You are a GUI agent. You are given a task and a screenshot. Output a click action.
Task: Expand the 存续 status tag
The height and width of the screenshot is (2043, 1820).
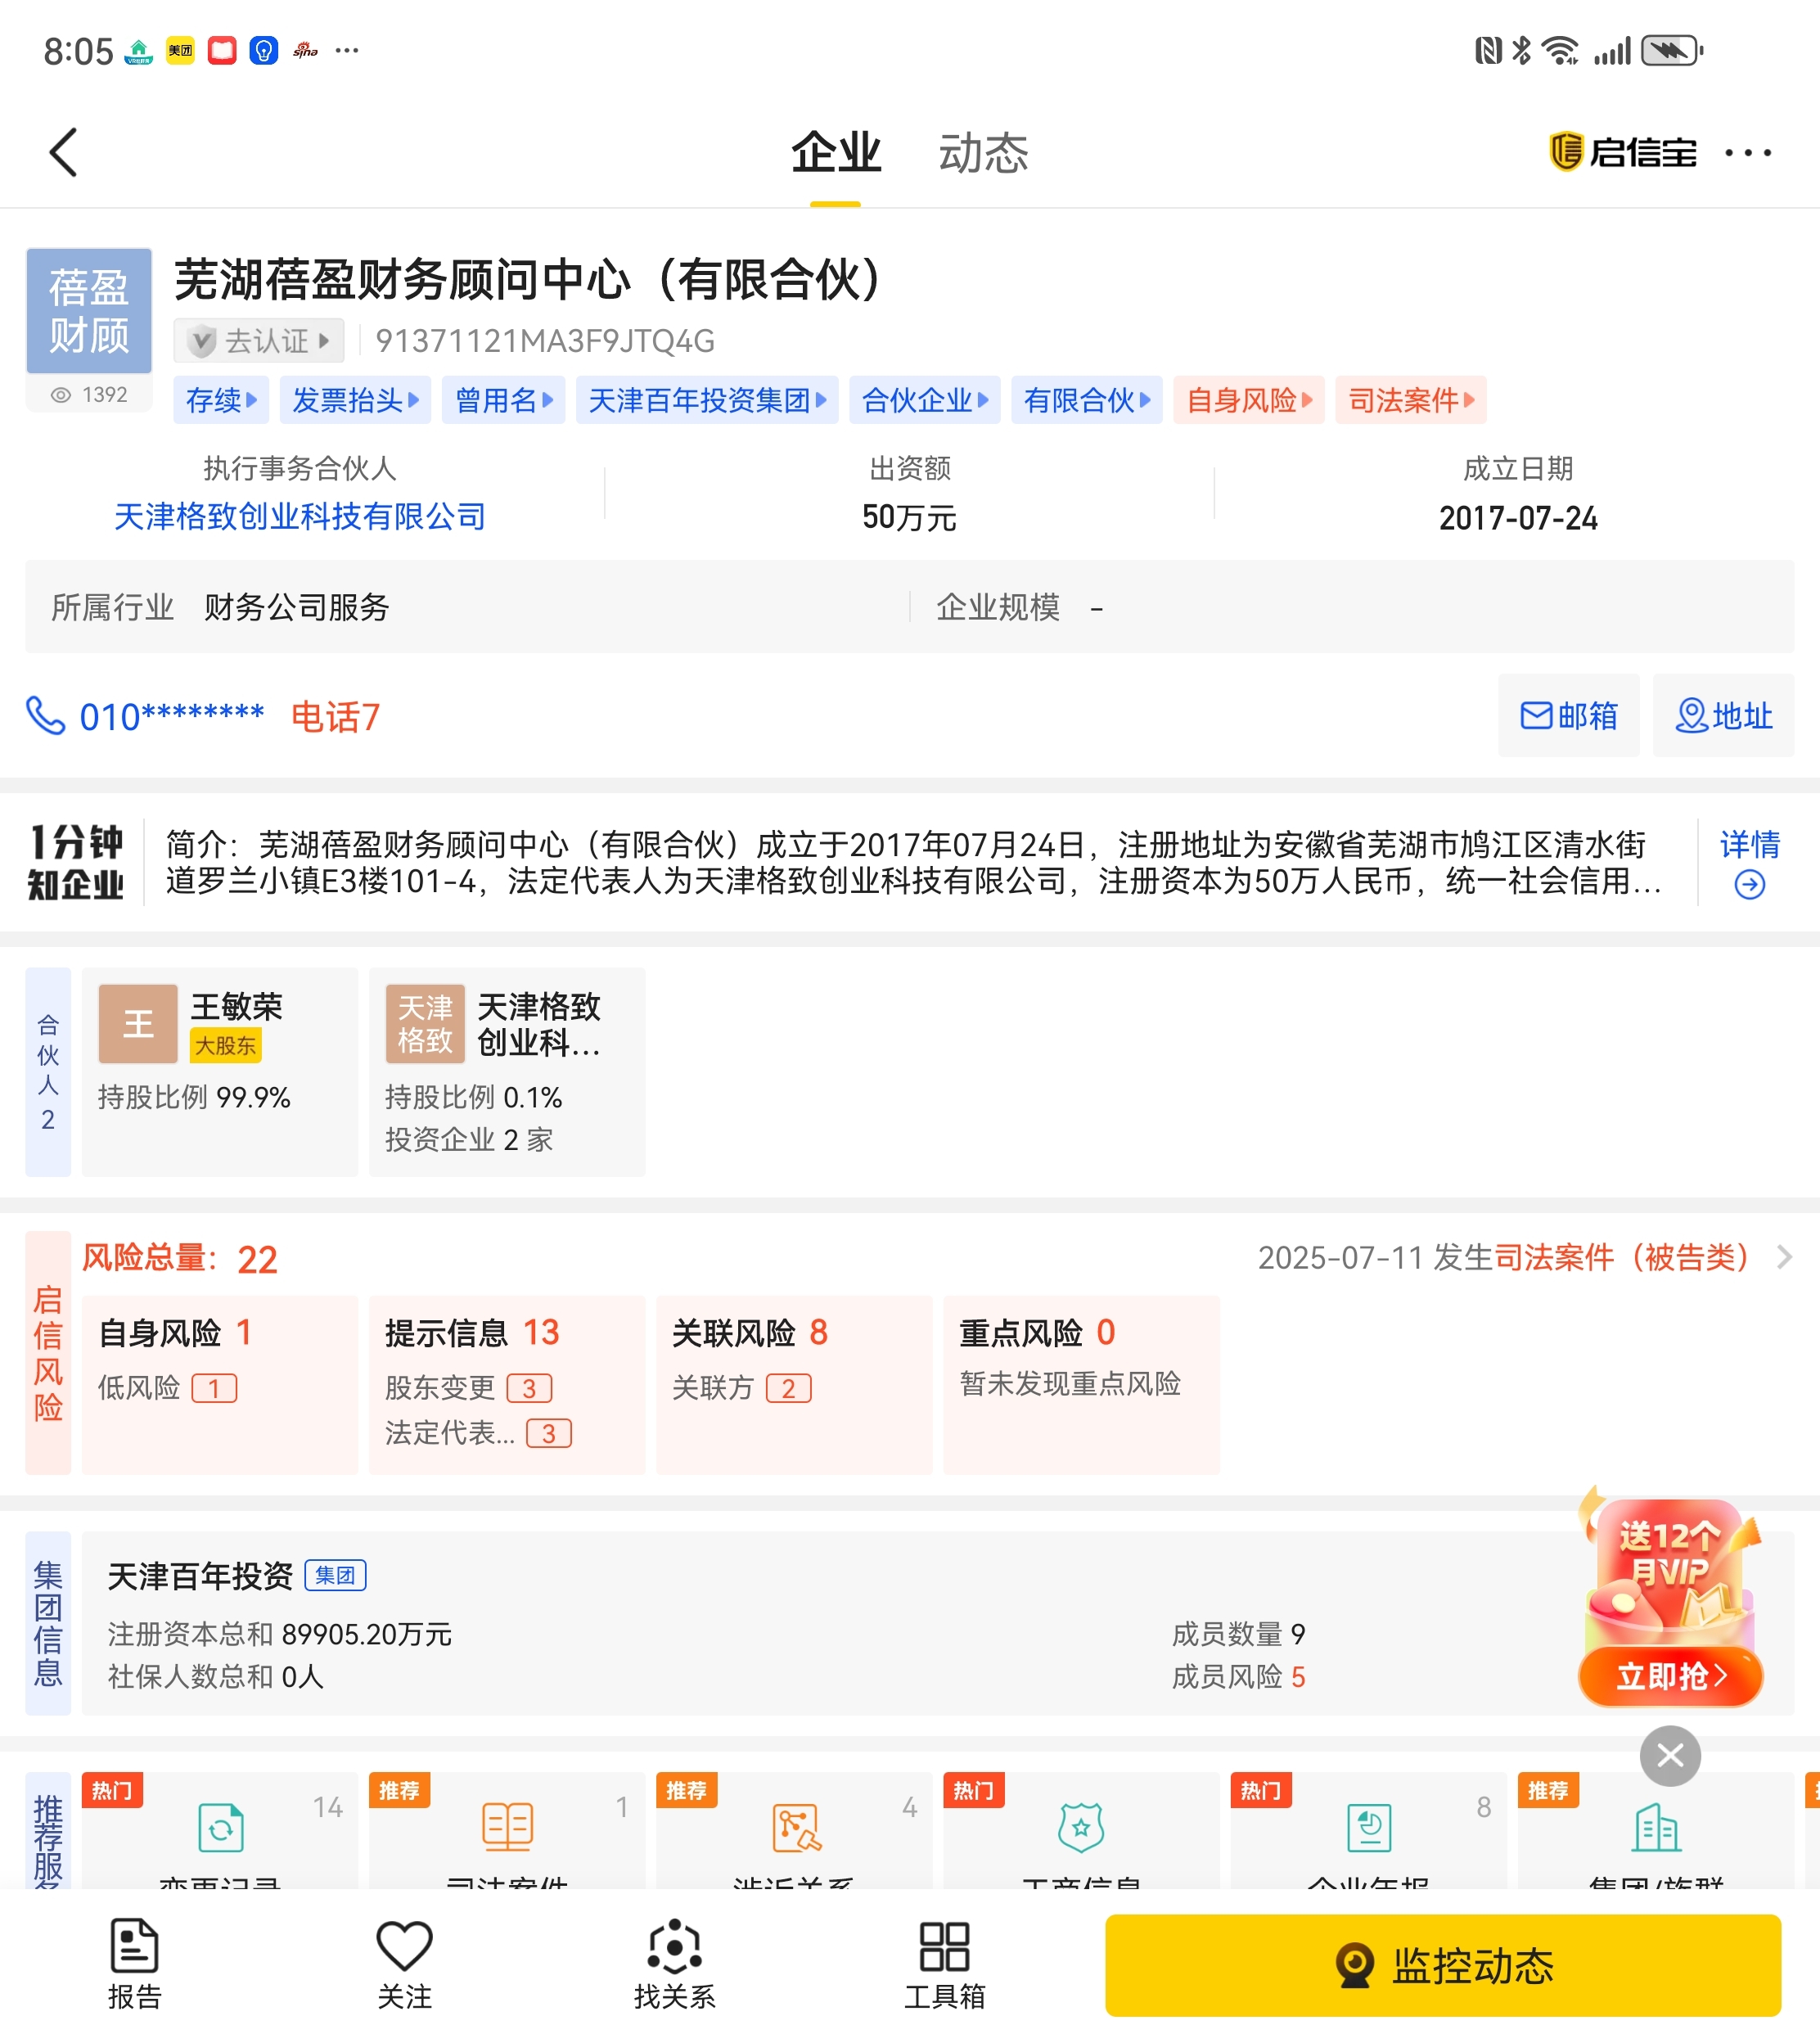[221, 400]
